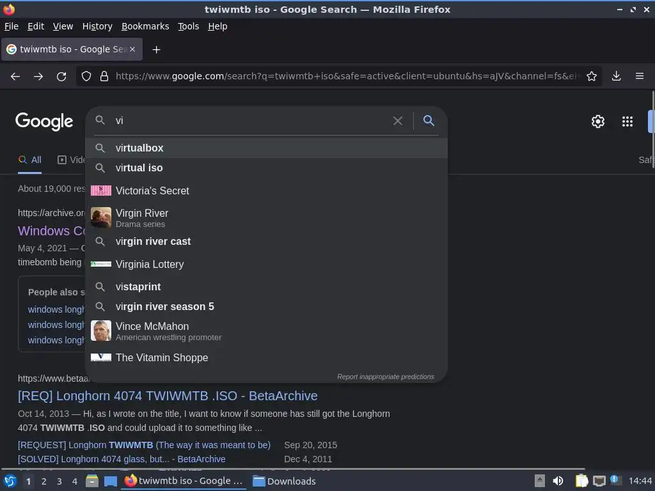
Task: Choose the vistaprint suggestion
Action: coord(266,287)
